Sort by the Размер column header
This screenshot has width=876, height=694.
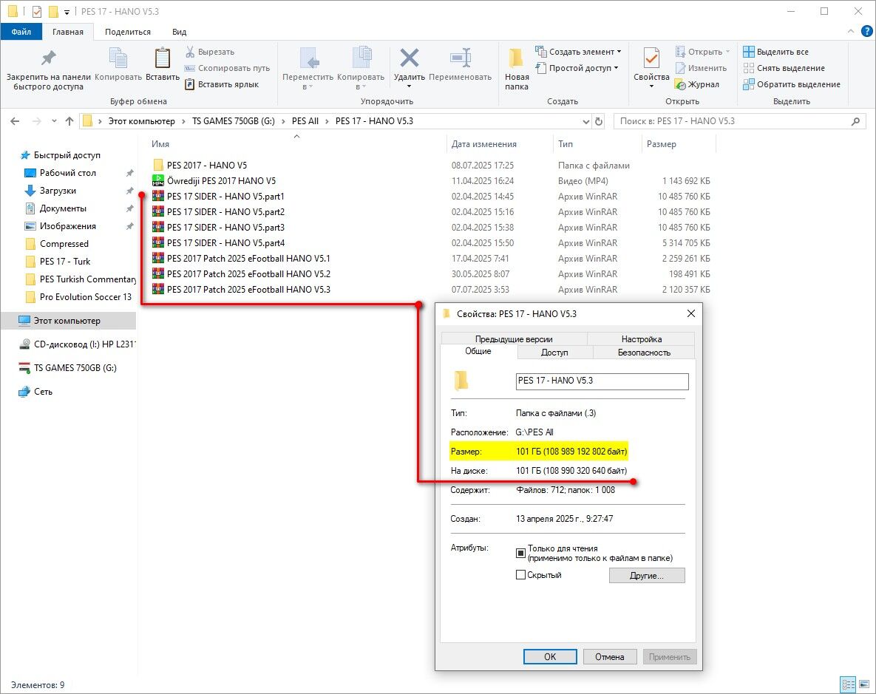(662, 144)
